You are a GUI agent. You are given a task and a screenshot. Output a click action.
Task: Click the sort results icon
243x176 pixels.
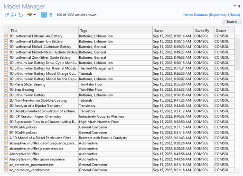click(14, 15)
